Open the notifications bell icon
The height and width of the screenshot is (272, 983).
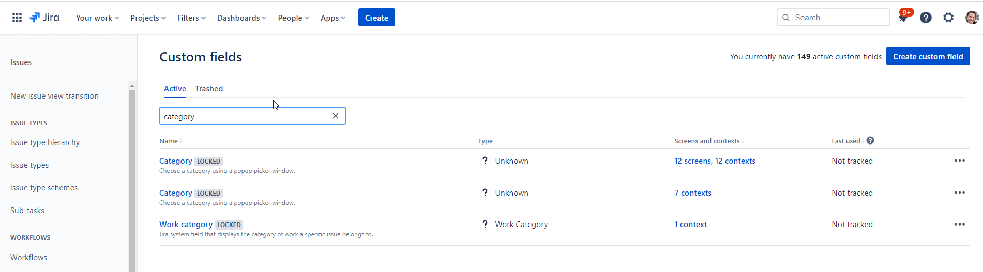point(903,18)
